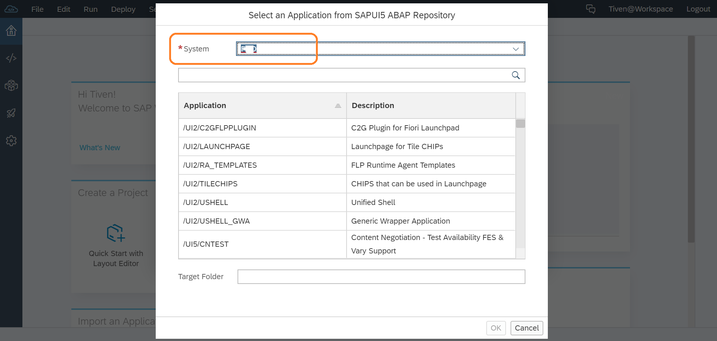The width and height of the screenshot is (717, 341).
Task: Click the System combo box field
Action: 381,49
